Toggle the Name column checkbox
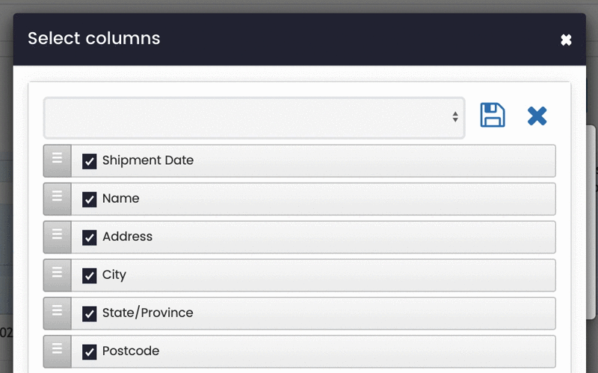Viewport: 598px width, 373px height. [x=90, y=199]
